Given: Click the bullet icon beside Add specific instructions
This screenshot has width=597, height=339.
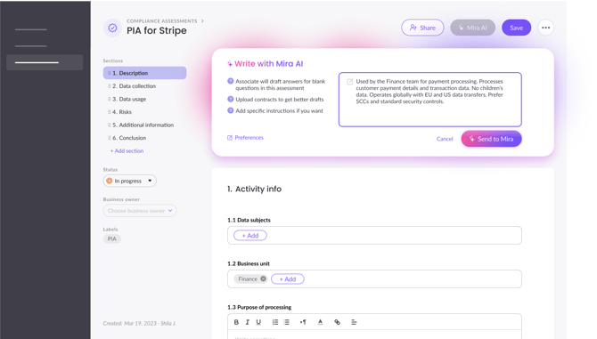Looking at the screenshot, I should point(231,110).
